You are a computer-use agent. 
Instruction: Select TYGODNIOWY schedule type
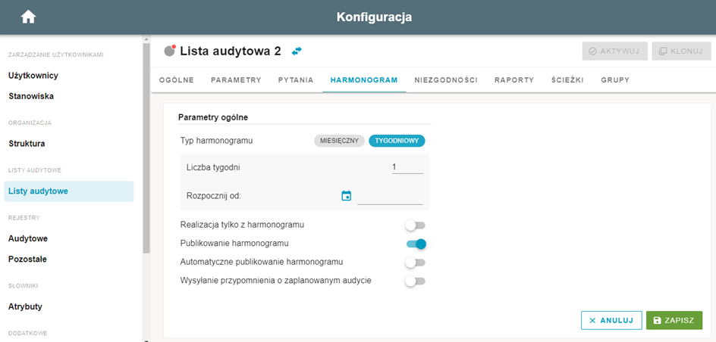(397, 141)
